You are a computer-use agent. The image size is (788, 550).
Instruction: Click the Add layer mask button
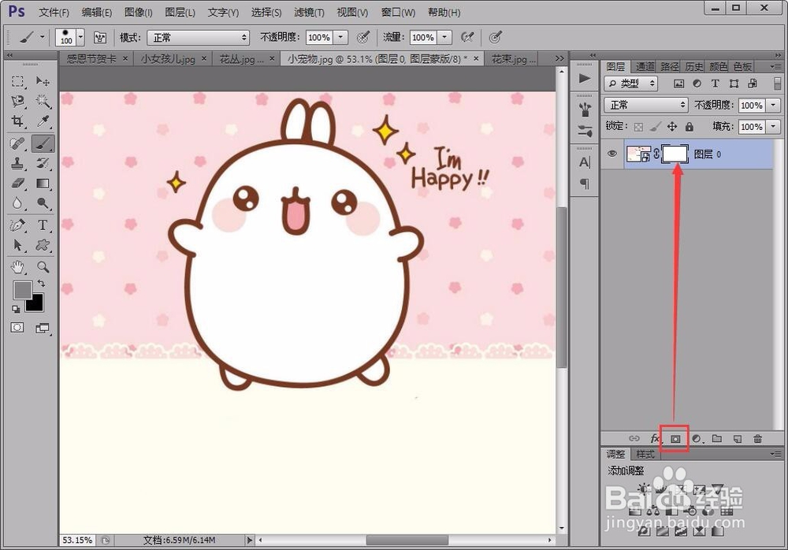(x=675, y=439)
